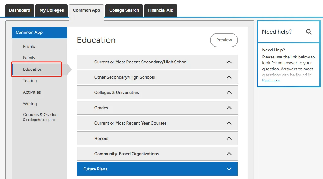Toggle Community-Based Organizations chevron

(x=229, y=154)
